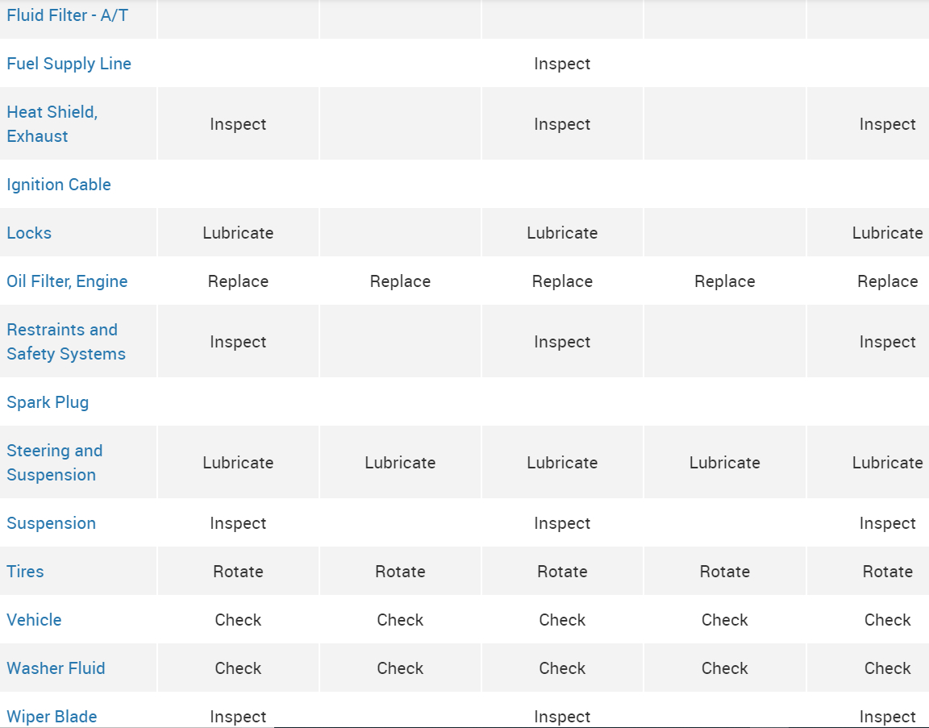929x728 pixels.
Task: Open the Fluid Filter - A/T link
Action: click(x=67, y=15)
